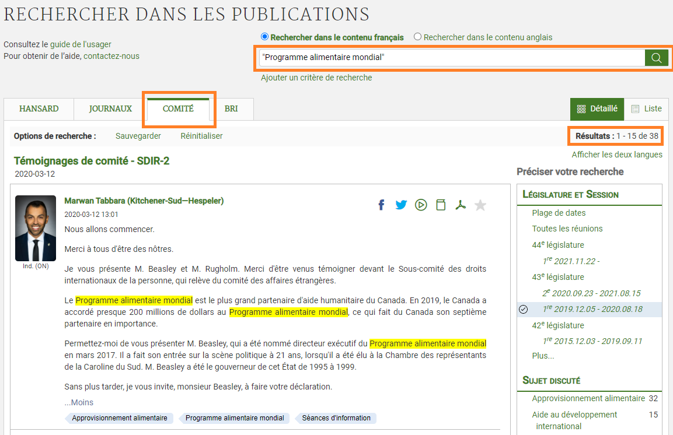Select 'Toutes les réunions' filter
673x435 pixels.
[567, 229]
